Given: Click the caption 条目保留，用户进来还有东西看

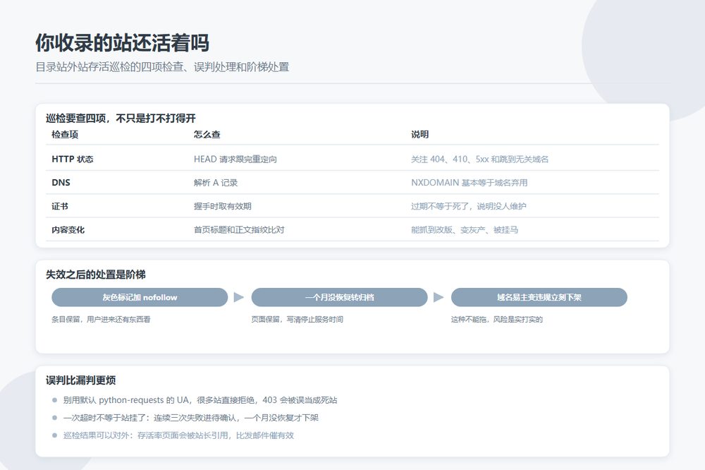Looking at the screenshot, I should 101,319.
